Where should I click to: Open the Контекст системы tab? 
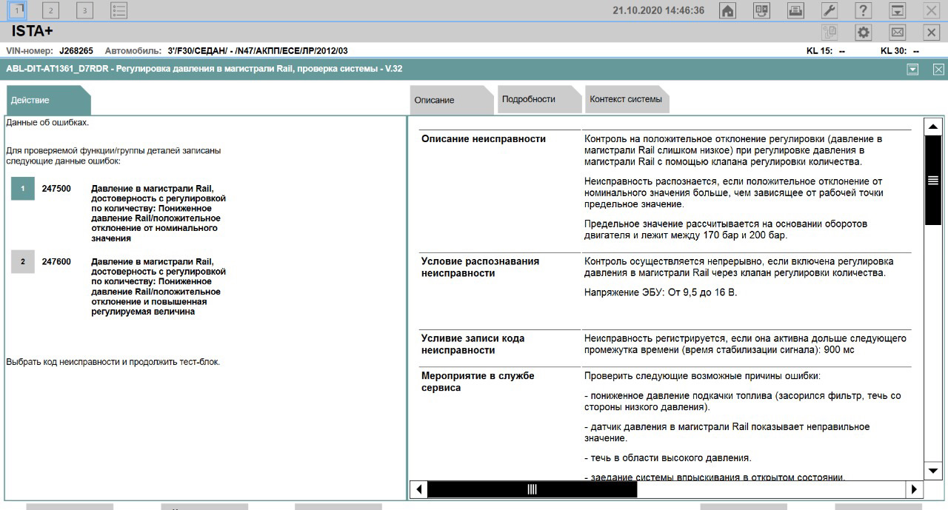click(627, 99)
